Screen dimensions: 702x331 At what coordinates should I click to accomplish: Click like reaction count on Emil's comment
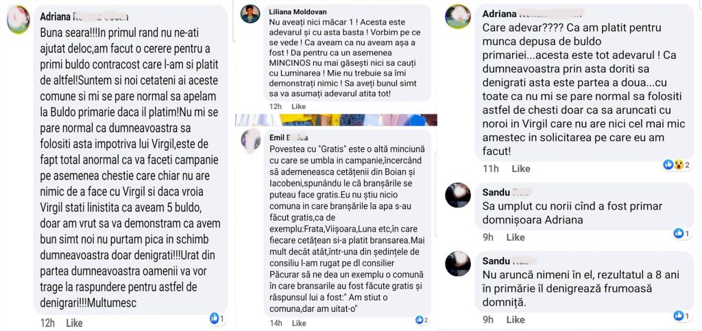click(422, 320)
